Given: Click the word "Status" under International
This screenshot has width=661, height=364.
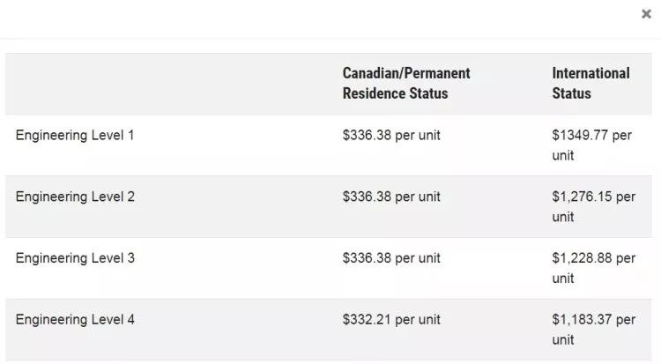Looking at the screenshot, I should click(x=572, y=93).
